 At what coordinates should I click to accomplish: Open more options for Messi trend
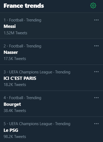pyautogui.click(x=96, y=20)
